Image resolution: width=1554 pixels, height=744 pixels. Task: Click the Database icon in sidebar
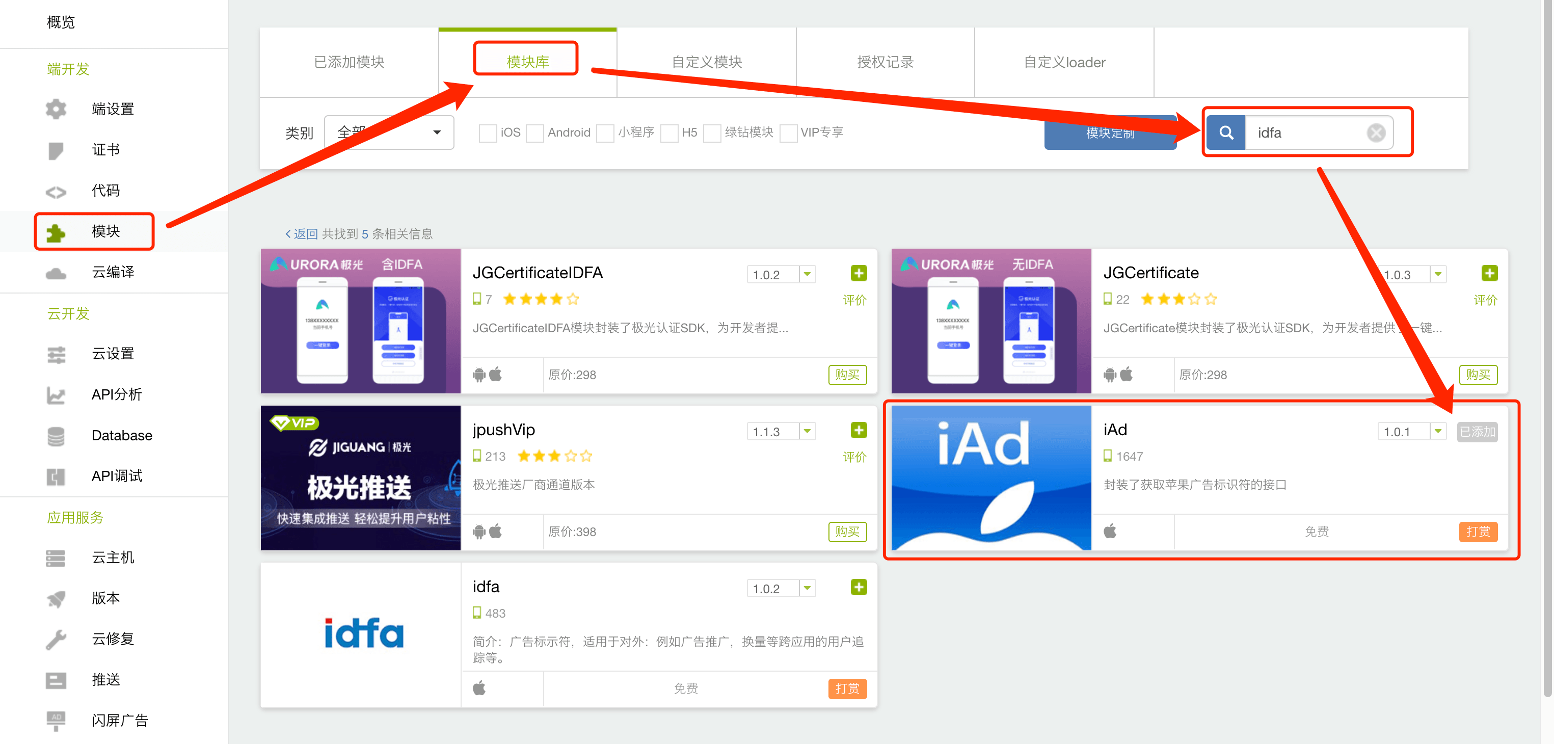56,435
